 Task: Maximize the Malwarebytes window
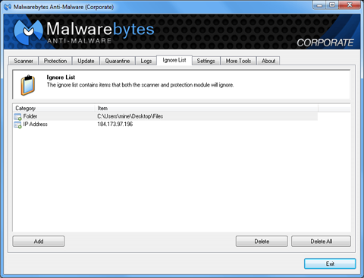[x=333, y=5]
